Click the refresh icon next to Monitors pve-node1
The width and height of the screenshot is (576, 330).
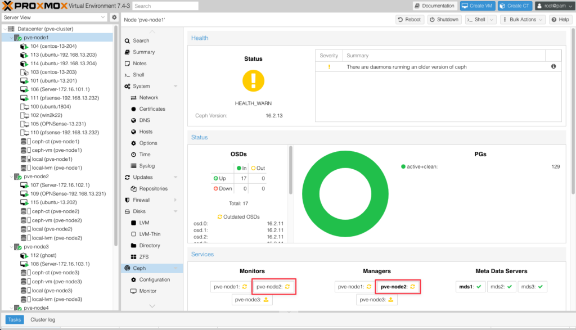coord(245,287)
